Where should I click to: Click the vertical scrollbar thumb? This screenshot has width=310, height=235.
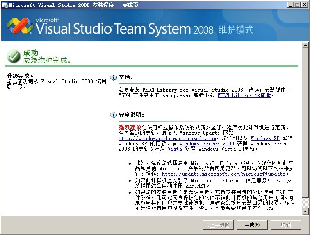click(x=305, y=123)
